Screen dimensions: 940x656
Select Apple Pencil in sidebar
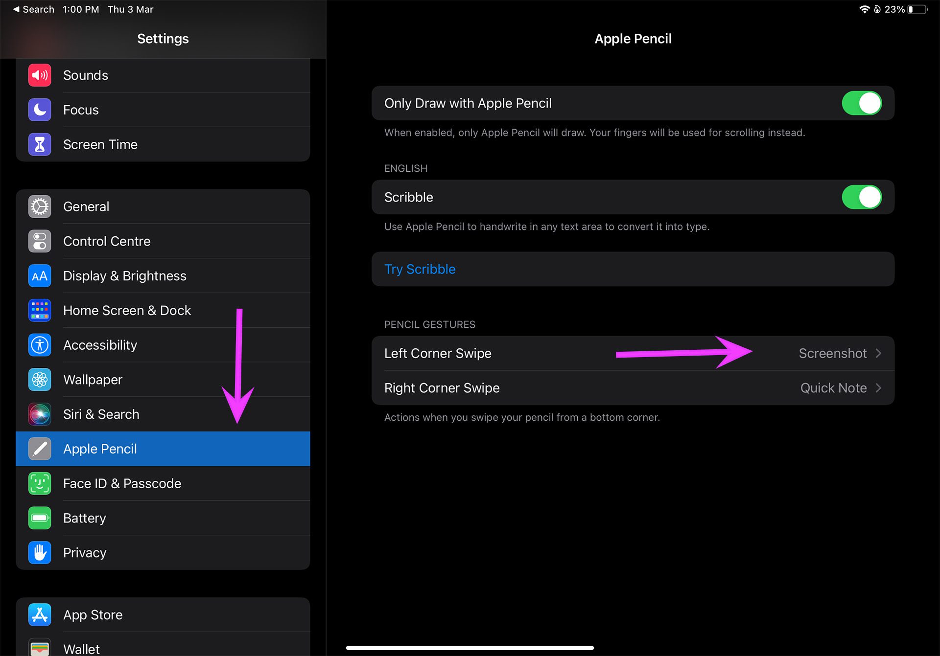[163, 448]
